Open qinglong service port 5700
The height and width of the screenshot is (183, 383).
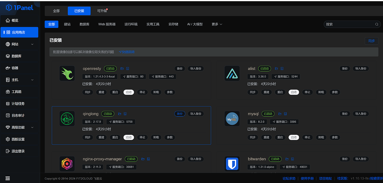click(x=121, y=122)
